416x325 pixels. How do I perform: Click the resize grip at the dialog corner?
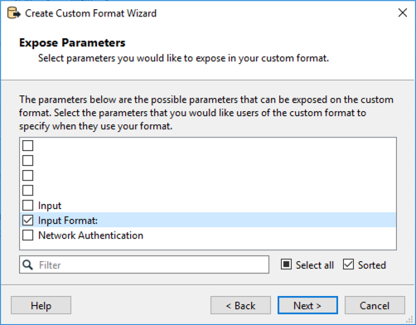coord(410,320)
